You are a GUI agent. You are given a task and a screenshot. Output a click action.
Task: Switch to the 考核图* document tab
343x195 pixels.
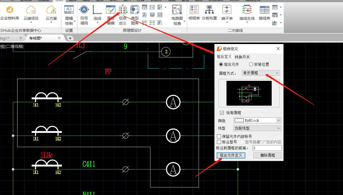(x=36, y=38)
